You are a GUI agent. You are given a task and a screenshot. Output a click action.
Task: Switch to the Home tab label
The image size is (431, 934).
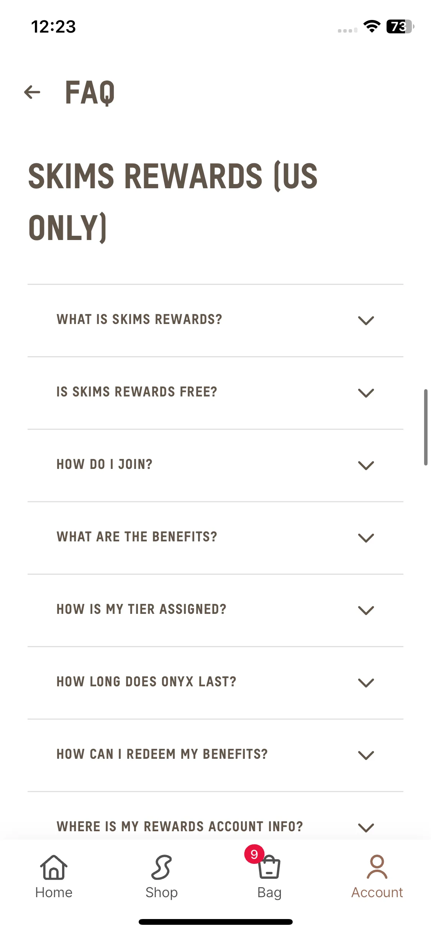click(x=54, y=893)
